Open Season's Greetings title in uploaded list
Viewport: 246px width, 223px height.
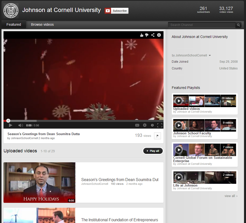coord(120,180)
